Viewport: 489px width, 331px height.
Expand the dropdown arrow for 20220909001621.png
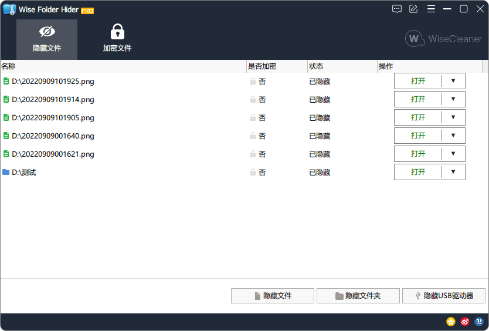point(453,153)
